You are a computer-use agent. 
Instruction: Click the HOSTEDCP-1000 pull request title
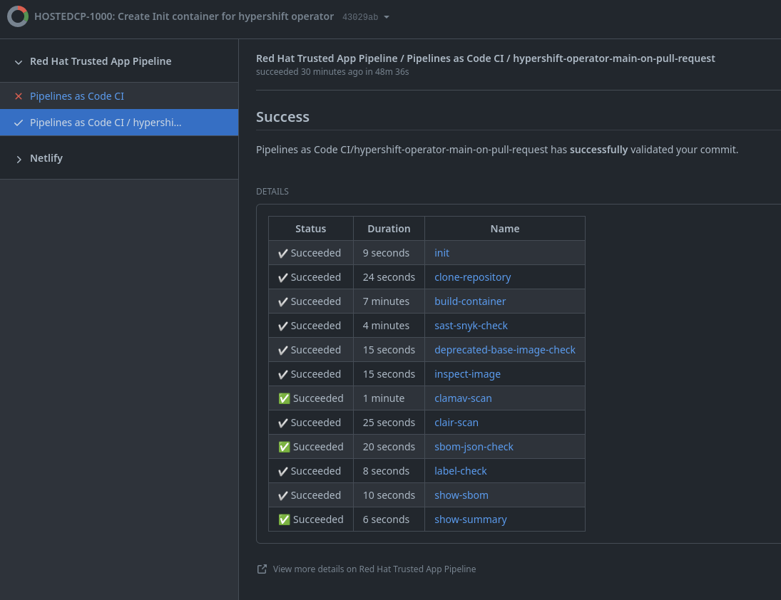pos(184,16)
